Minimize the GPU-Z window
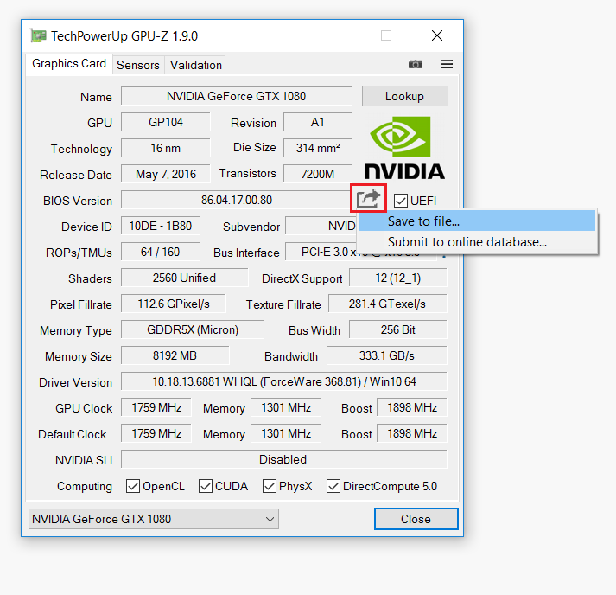Screen dimensions: 616x595 tap(336, 35)
